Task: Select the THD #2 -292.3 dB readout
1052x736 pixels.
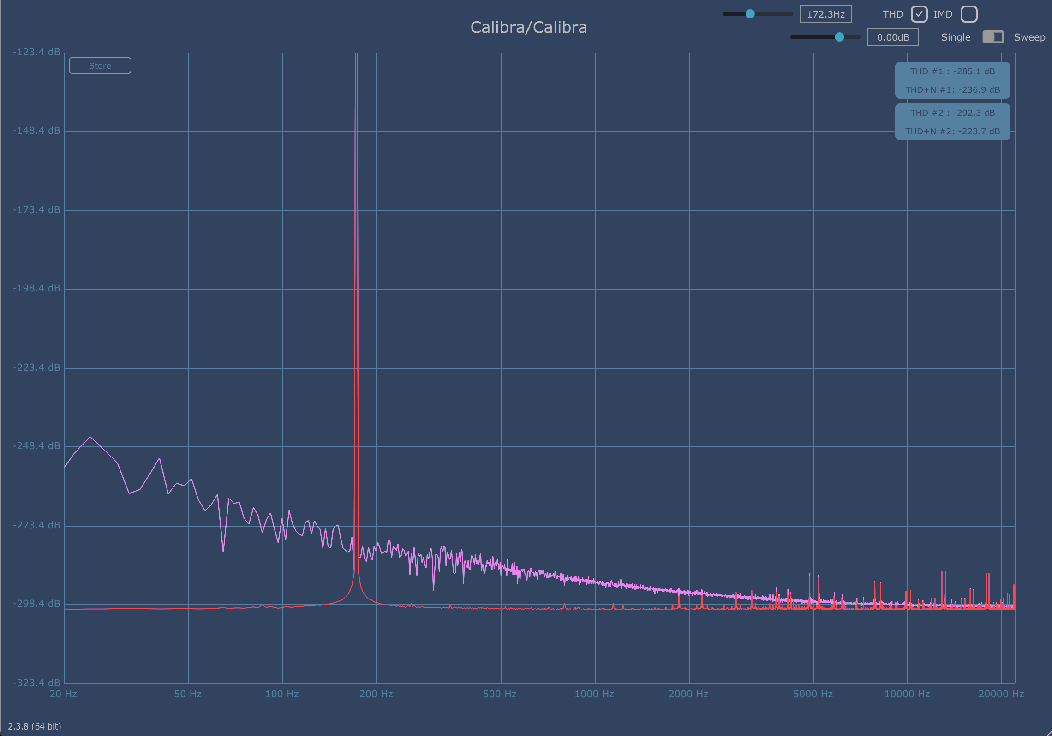Action: [952, 113]
